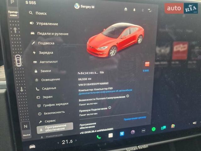Increase cabin temperature with right arrow
This screenshot has width=201, height=151.
click(76, 142)
